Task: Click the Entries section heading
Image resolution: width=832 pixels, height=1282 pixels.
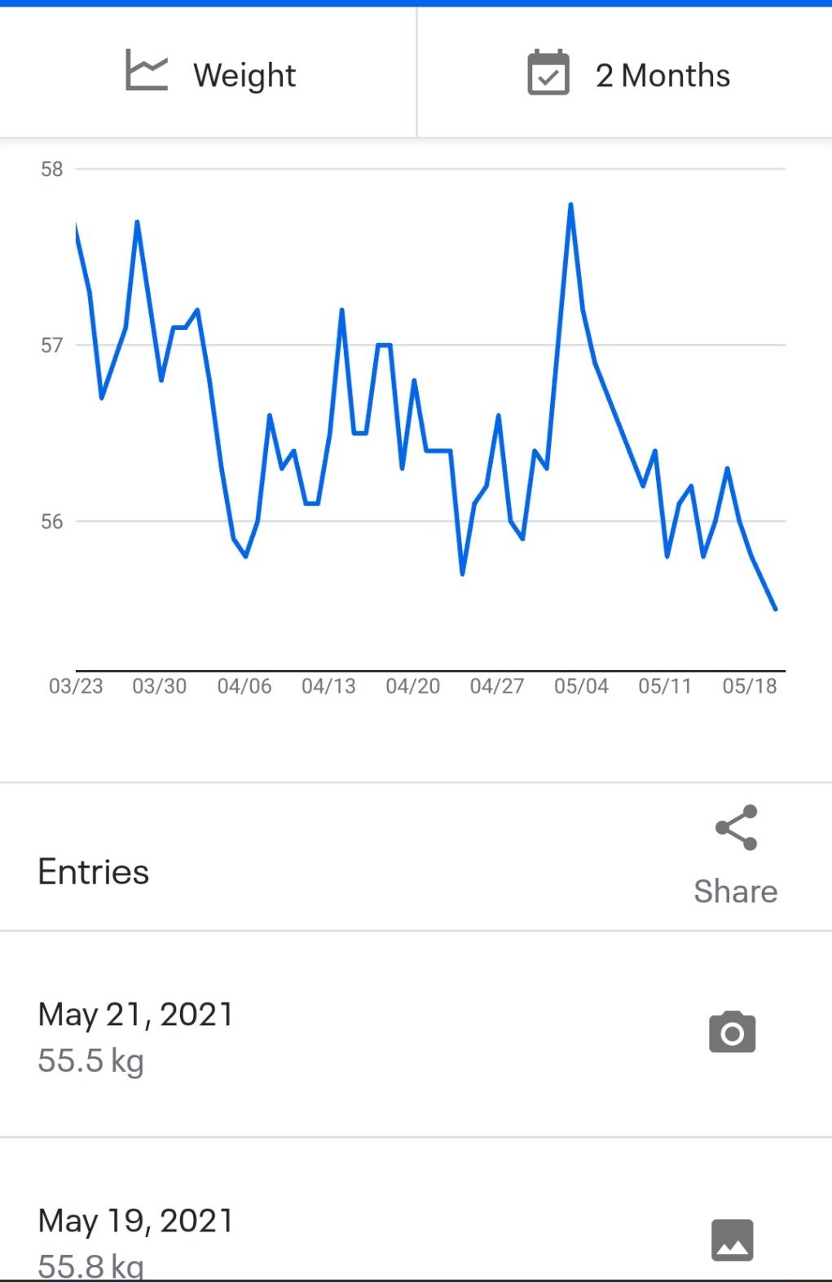Action: (x=94, y=872)
